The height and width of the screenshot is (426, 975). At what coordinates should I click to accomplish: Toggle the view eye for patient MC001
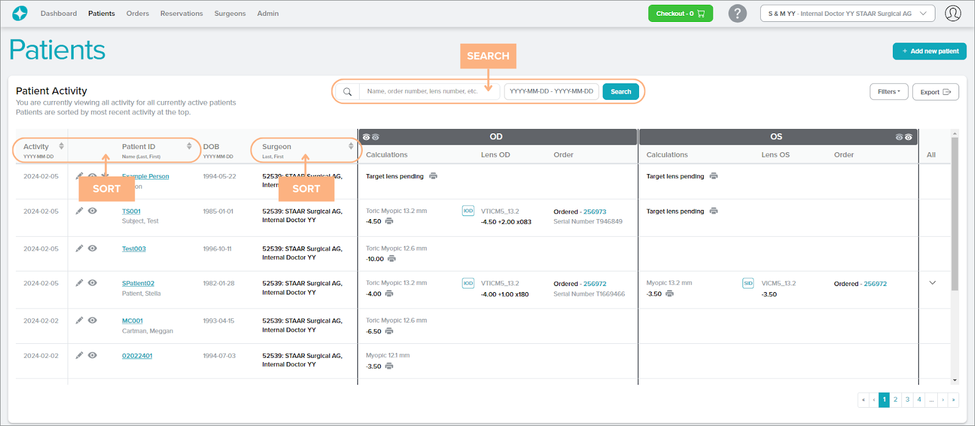(x=93, y=320)
